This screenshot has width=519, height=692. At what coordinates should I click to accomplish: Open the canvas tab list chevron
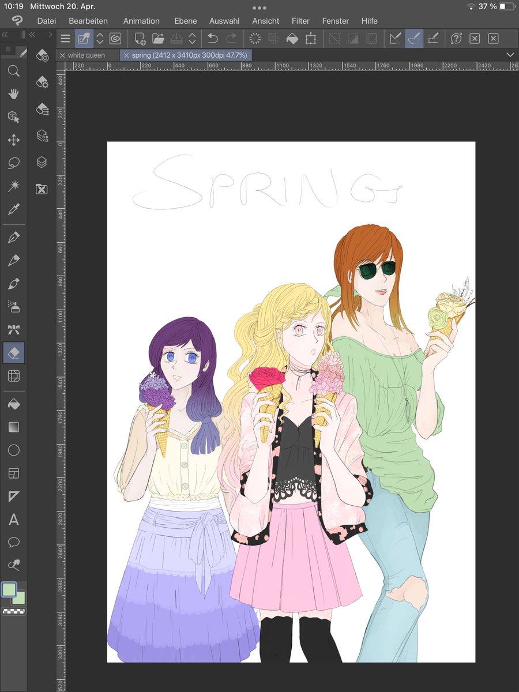pos(509,54)
